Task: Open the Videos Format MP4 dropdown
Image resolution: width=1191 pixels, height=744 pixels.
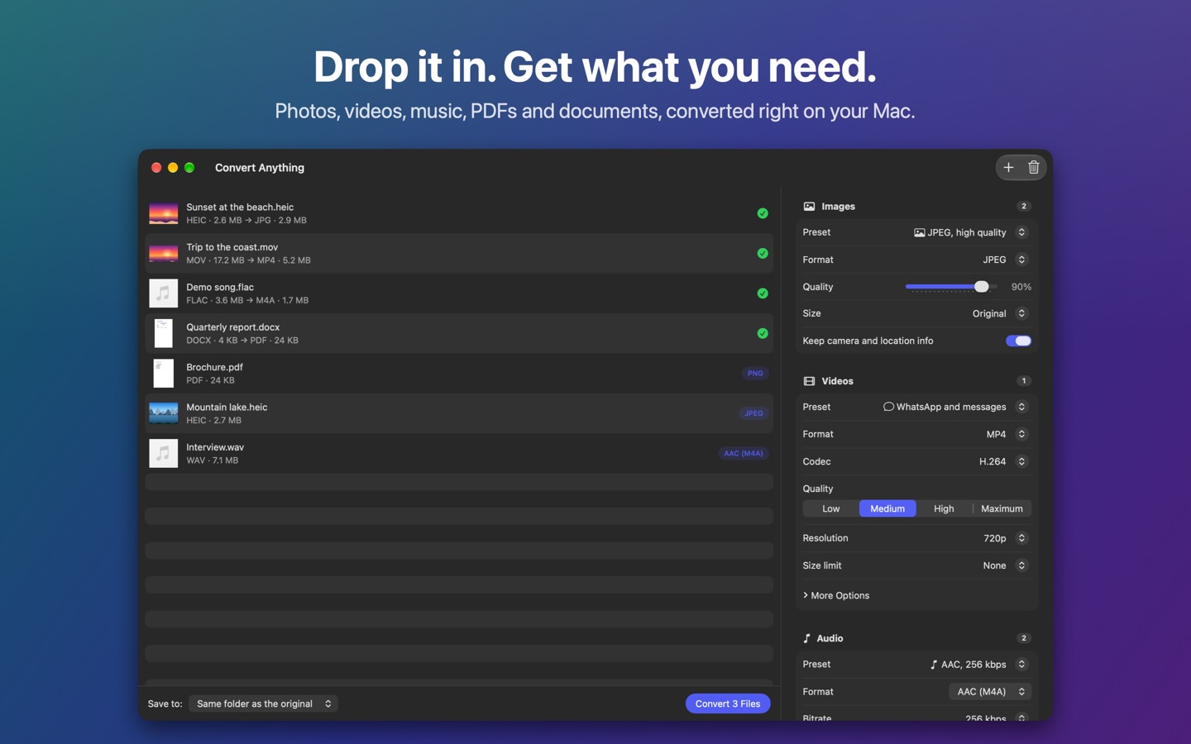Action: tap(1007, 434)
